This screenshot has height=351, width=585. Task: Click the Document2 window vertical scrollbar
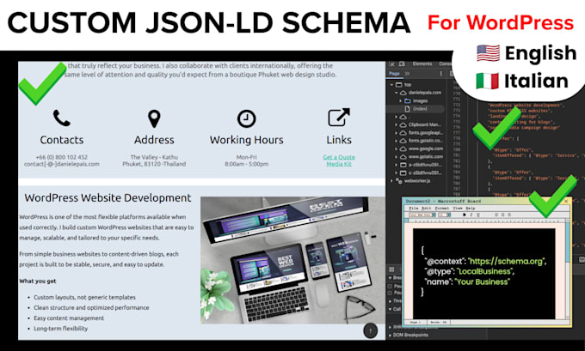568,269
